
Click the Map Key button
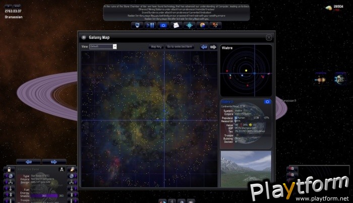pos(156,47)
